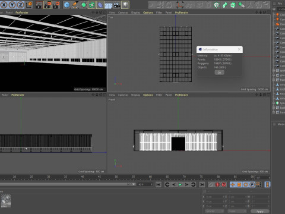This screenshot has height=214, width=285.
Task: Toggle Parameter keyframe recording
Action: pos(252,184)
